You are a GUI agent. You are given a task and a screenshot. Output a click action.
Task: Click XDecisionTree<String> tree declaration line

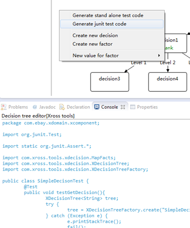[82, 198]
